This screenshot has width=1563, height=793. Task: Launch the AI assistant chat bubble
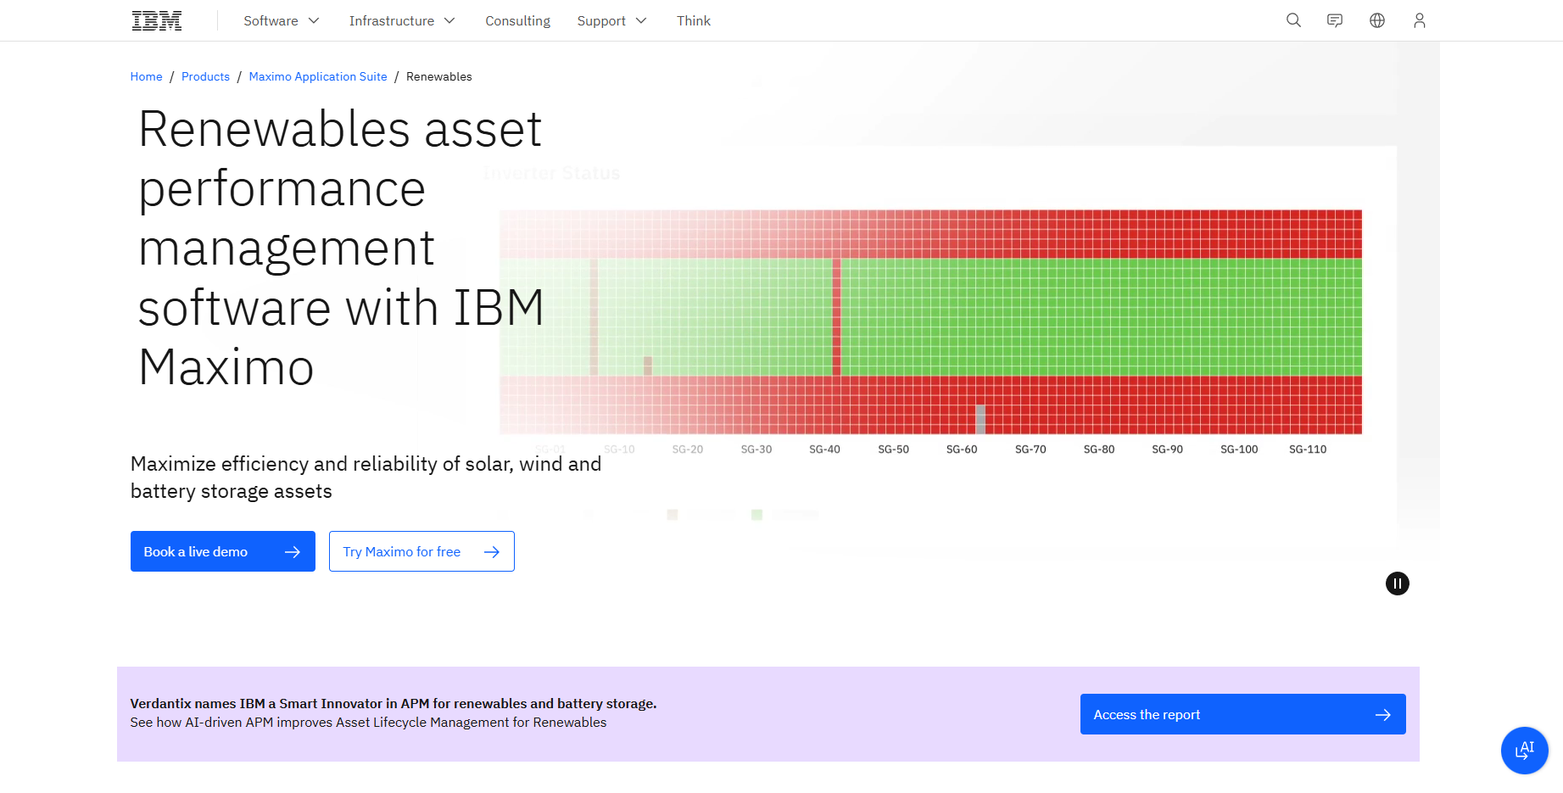1525,751
